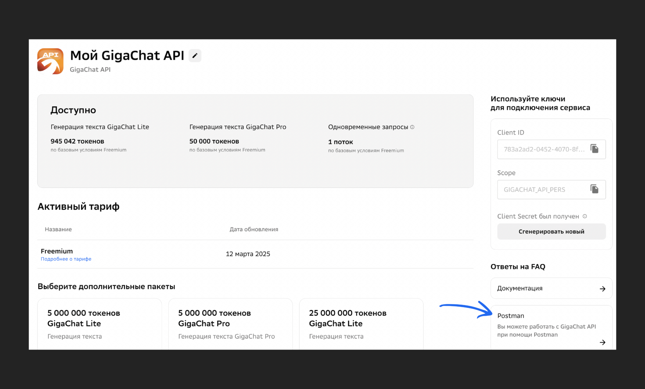Click Выберите дополнительные пакеты heading
Viewport: 645px width, 389px height.
tap(106, 287)
